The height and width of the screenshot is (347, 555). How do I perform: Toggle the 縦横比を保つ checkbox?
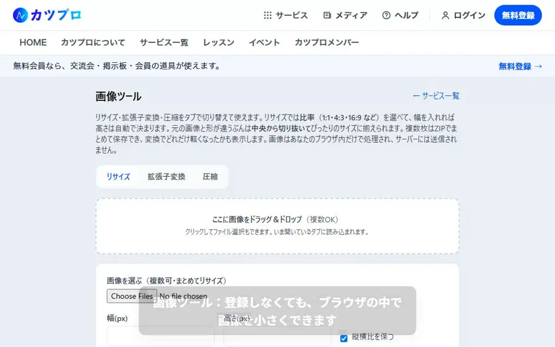pyautogui.click(x=344, y=338)
